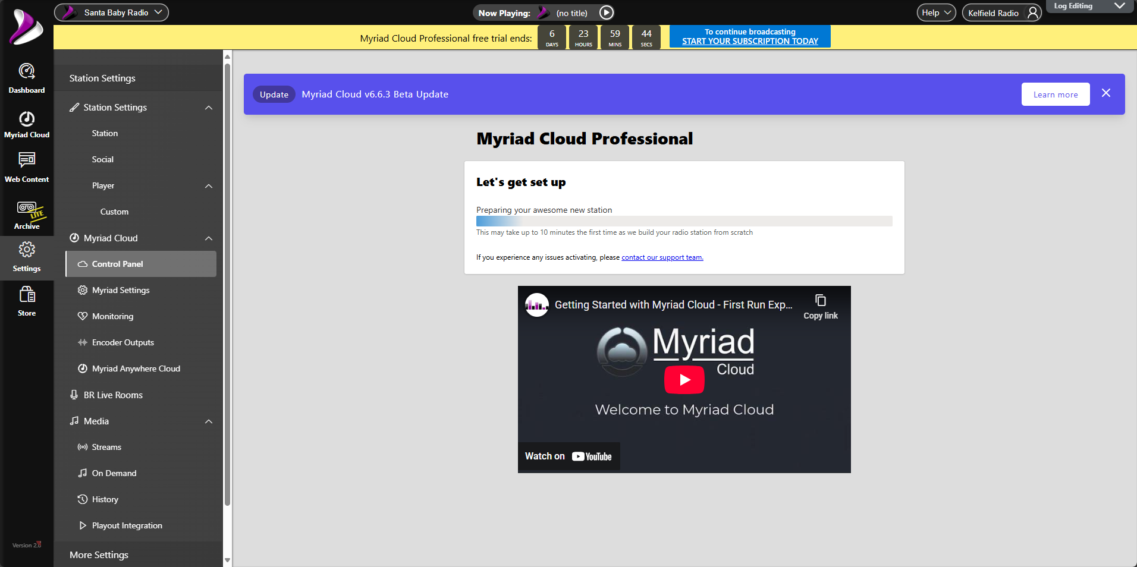Viewport: 1137px width, 567px height.
Task: Select Encoder Outputs in settings menu
Action: 123,342
